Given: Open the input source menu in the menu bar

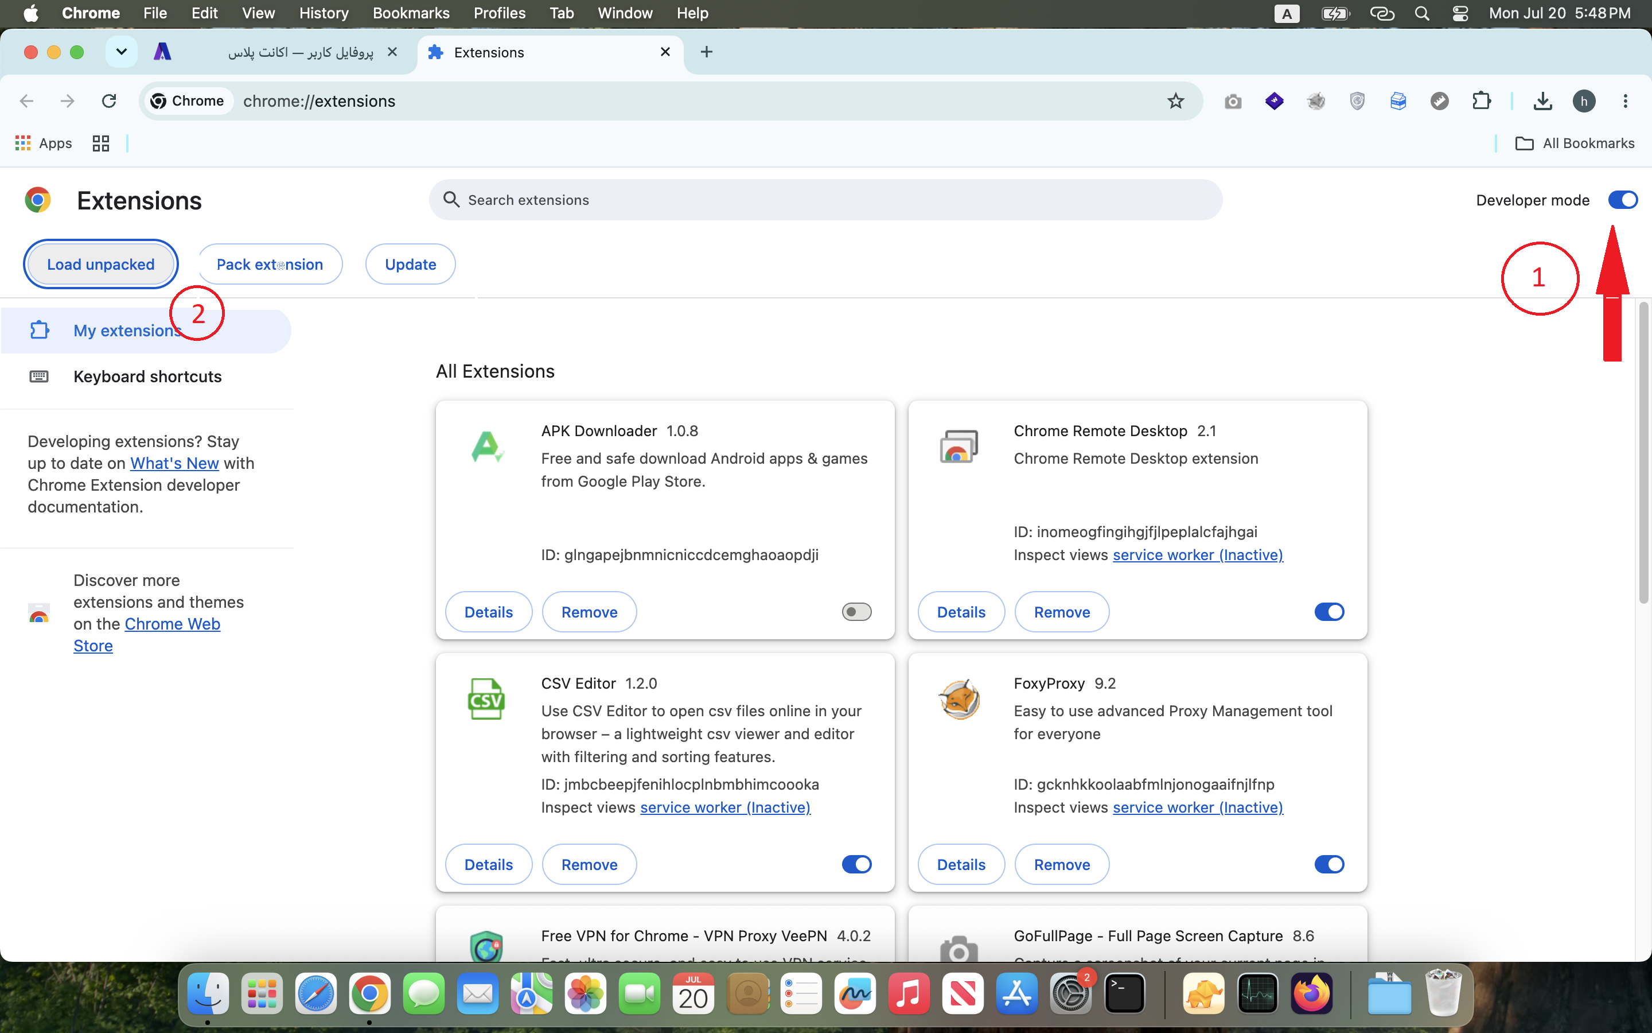Looking at the screenshot, I should [1287, 14].
